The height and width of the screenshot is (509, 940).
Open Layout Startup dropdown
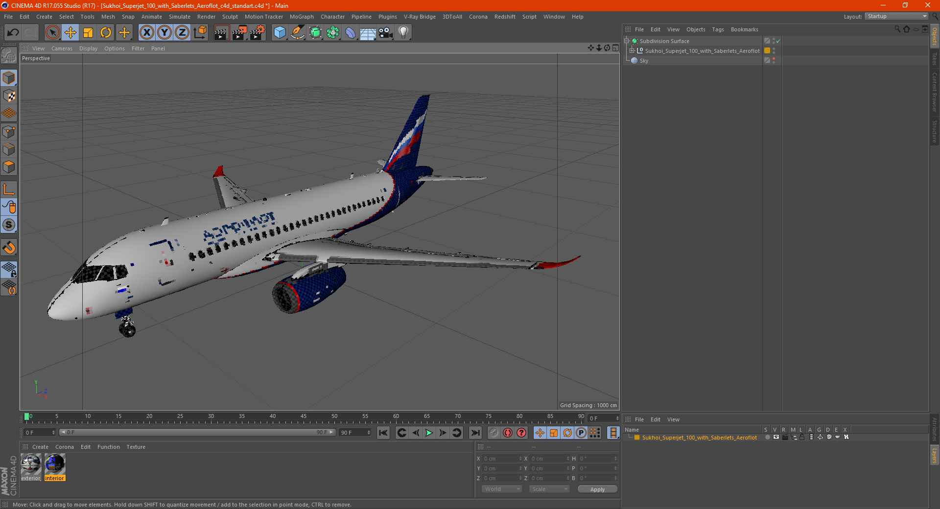[x=896, y=16]
